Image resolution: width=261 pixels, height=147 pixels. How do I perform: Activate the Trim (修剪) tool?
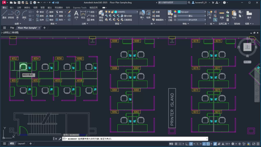[59, 12]
